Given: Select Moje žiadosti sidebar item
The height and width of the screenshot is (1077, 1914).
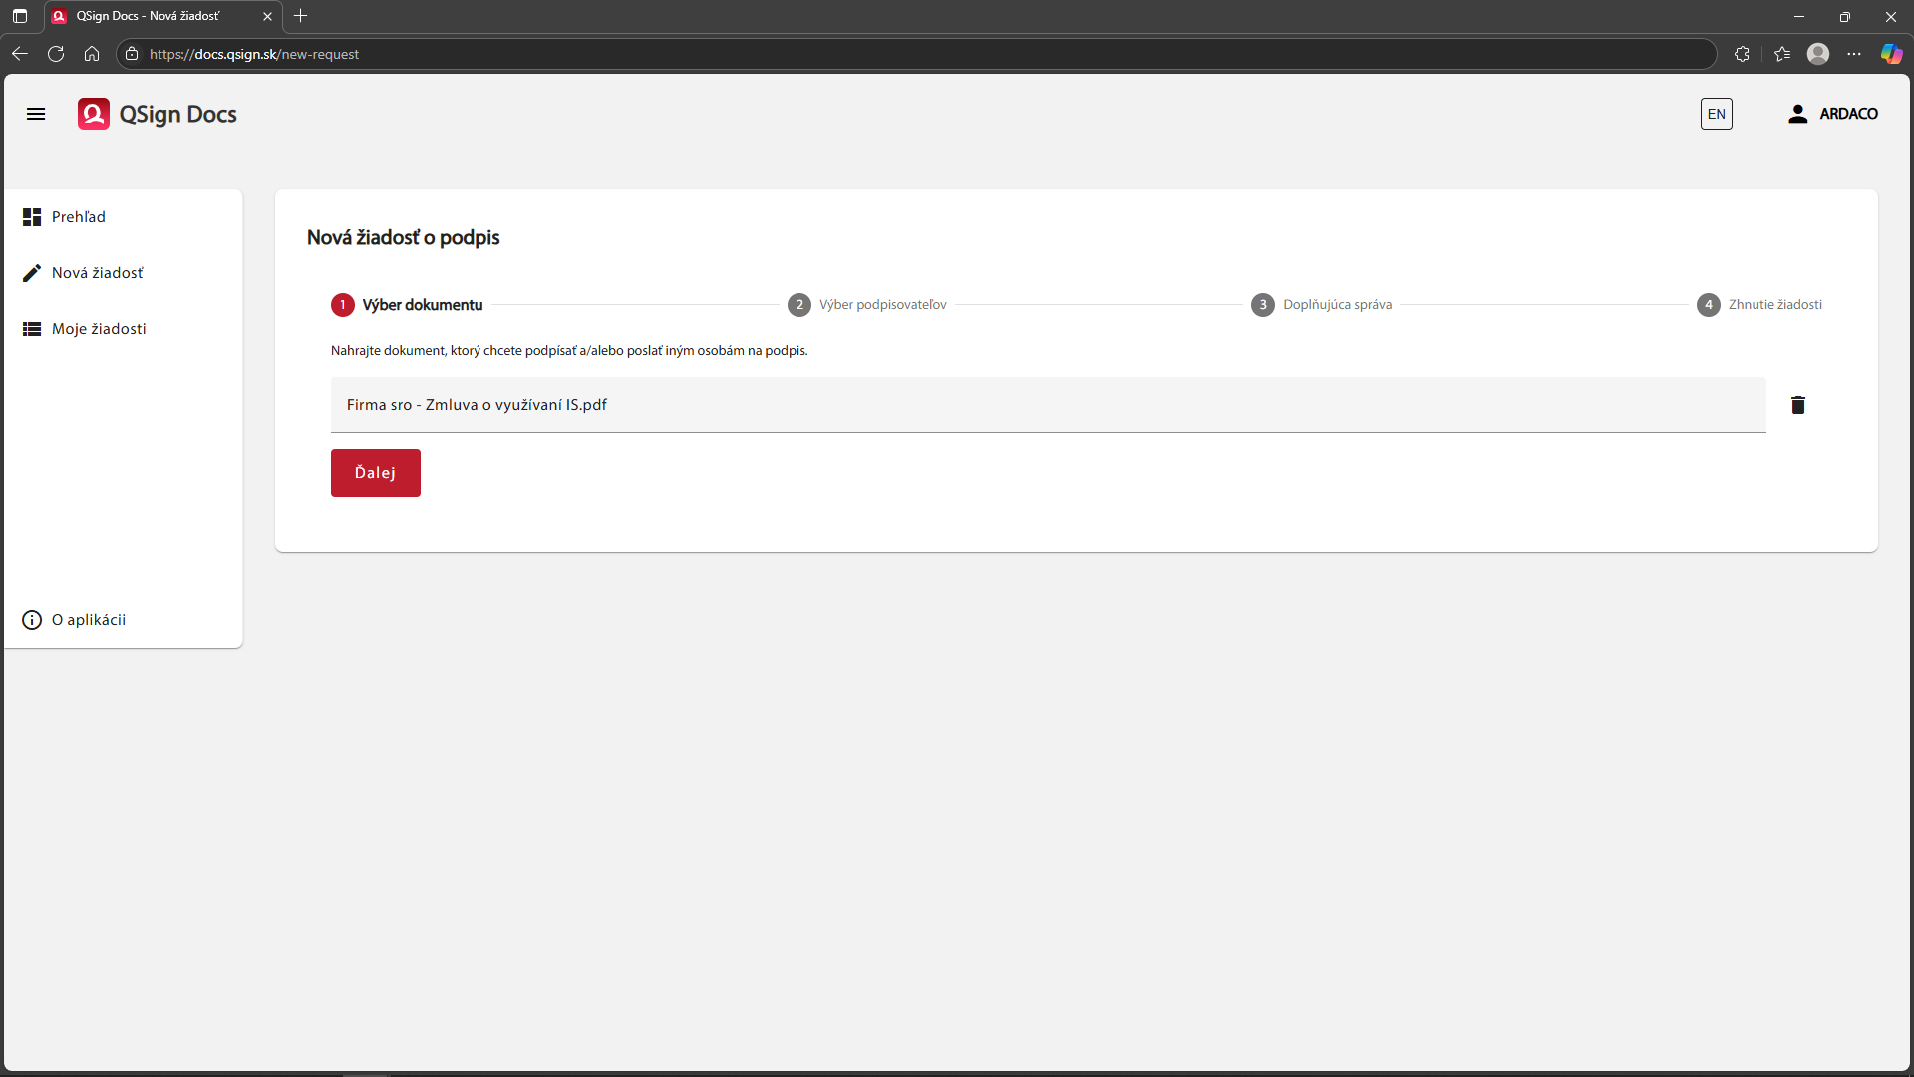Looking at the screenshot, I should [x=99, y=329].
